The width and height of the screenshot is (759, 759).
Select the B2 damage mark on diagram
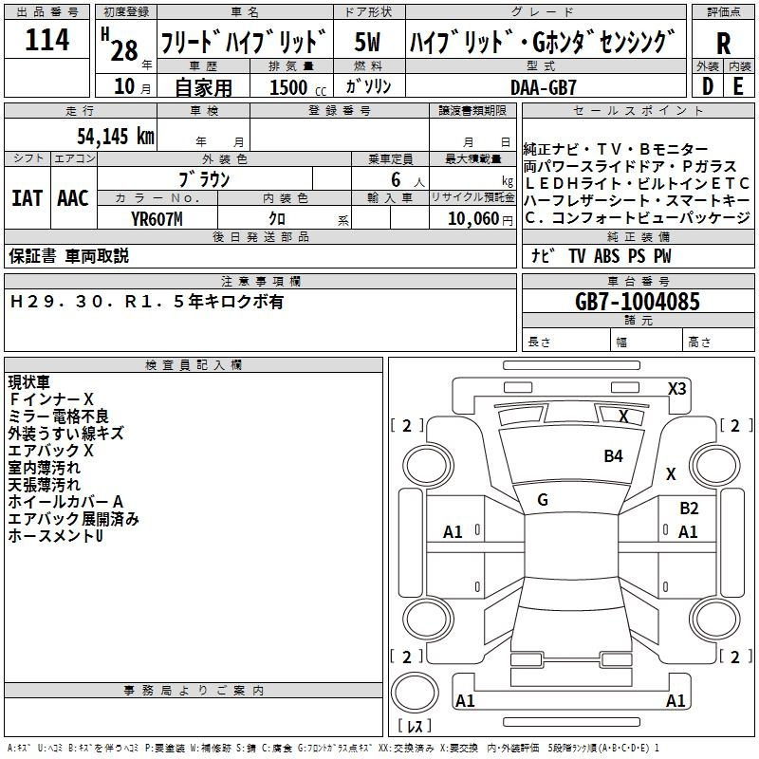pyautogui.click(x=689, y=509)
